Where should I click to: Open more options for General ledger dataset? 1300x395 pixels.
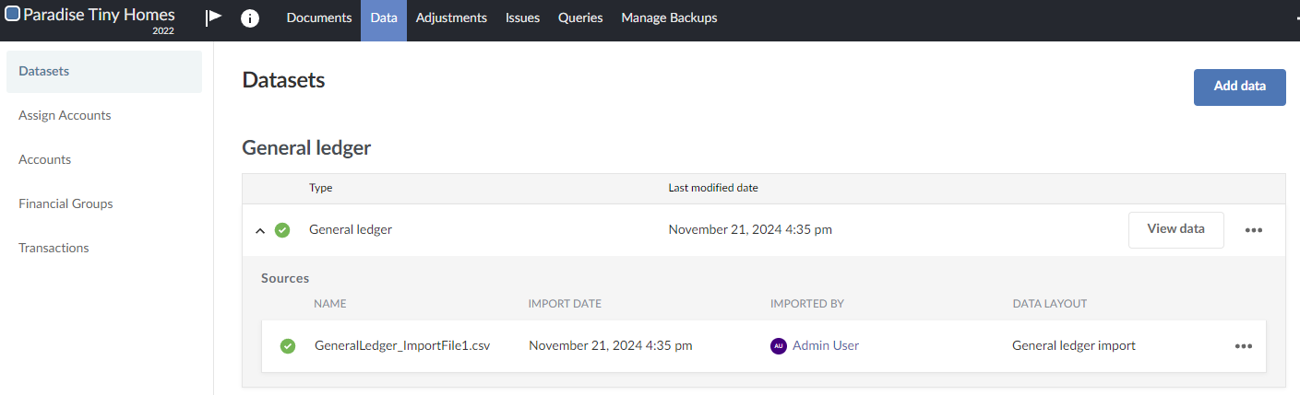[1253, 230]
